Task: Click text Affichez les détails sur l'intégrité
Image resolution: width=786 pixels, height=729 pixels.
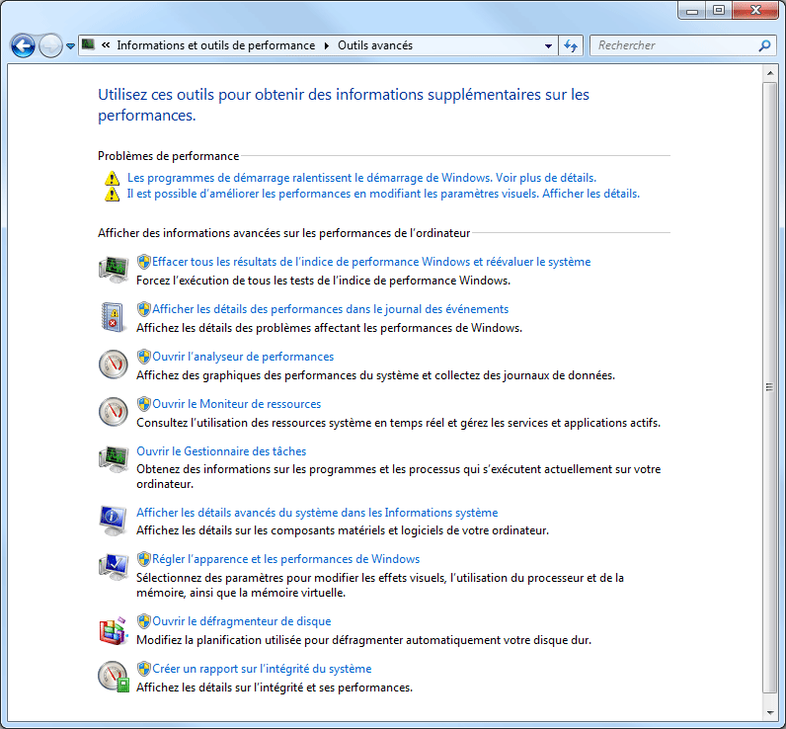Action: click(x=275, y=688)
